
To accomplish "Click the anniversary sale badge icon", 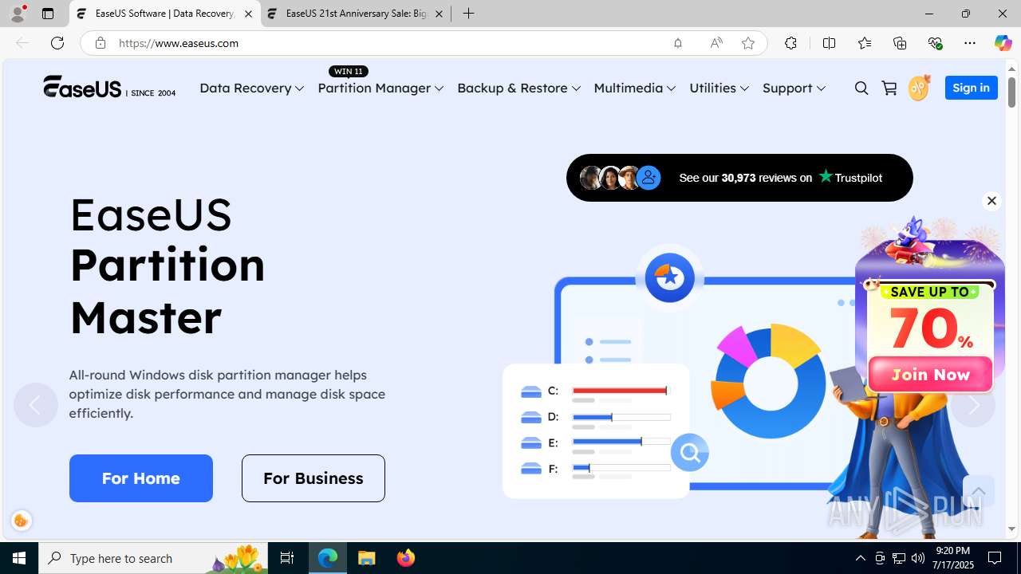I will [x=920, y=88].
